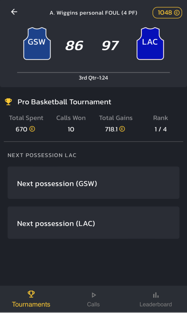The image size is (187, 313).
Task: Tap the Calls Won value 10
Action: pos(71,129)
